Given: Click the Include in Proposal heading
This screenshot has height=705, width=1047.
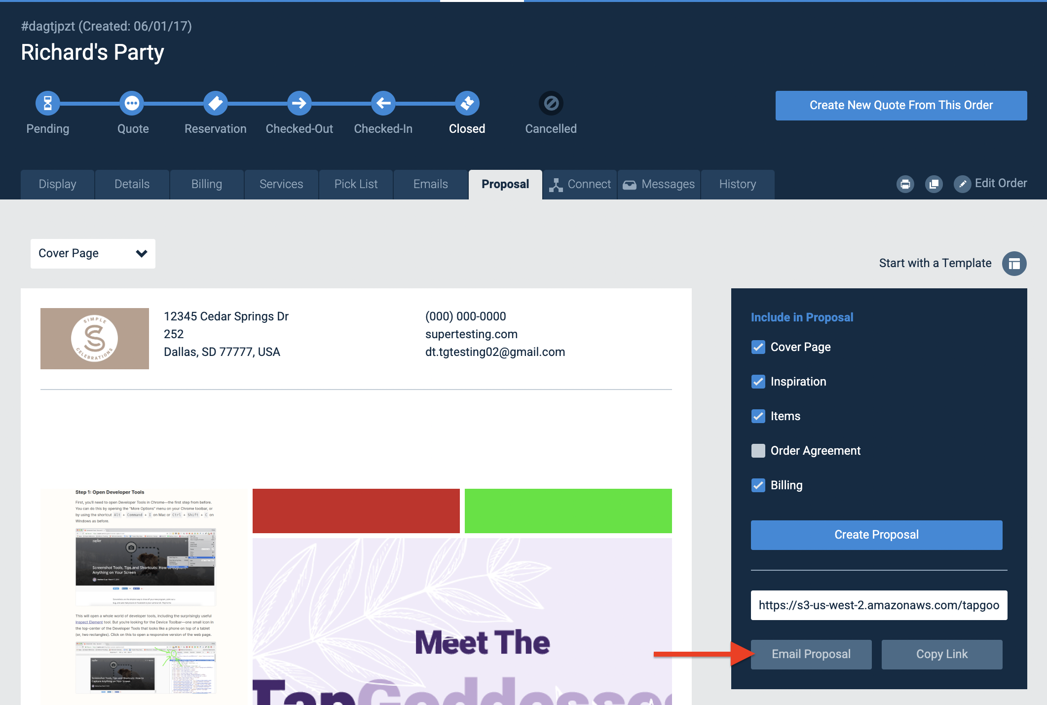Looking at the screenshot, I should click(802, 317).
